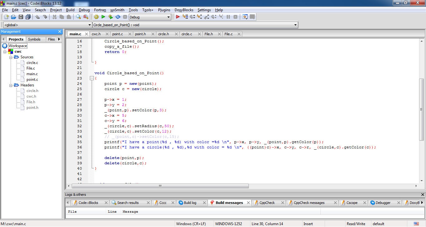Screen dimensions: 426x227
Task: Save all files with the multiple-disks icon
Action: tap(28, 17)
